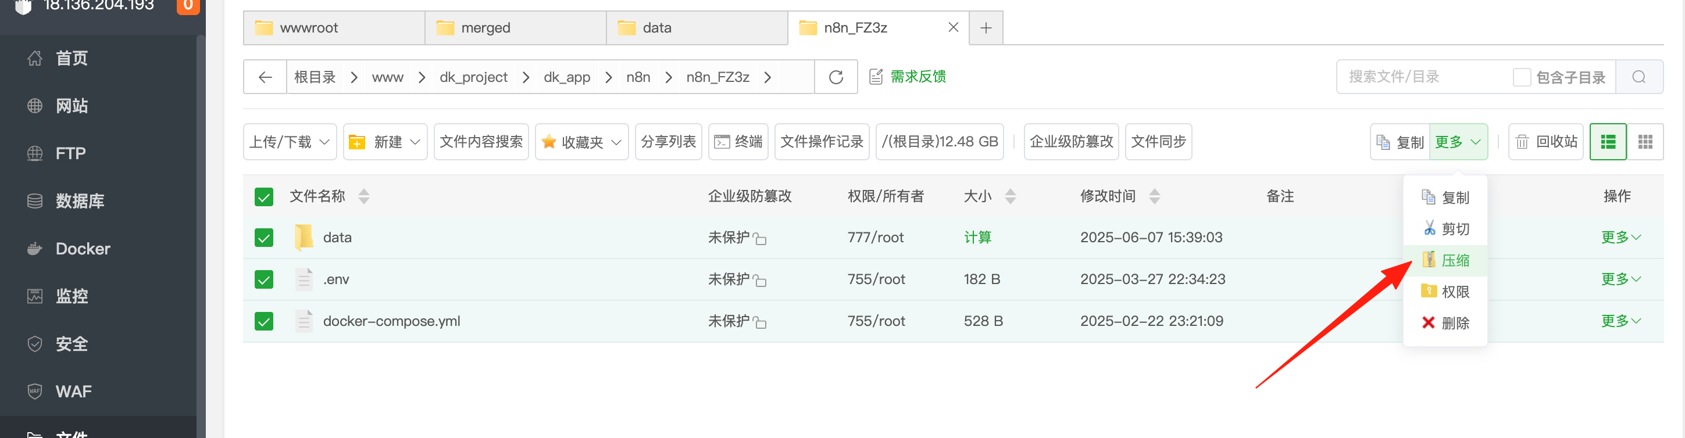Expand More (更多) for .env row

point(1621,279)
